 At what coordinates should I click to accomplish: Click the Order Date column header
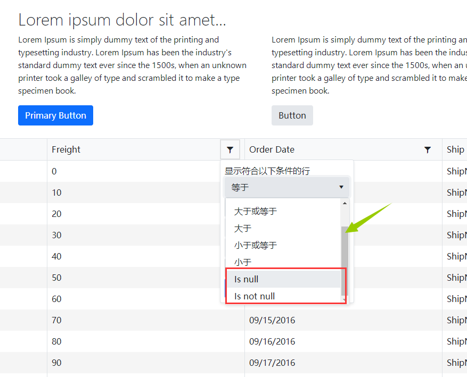(x=272, y=150)
